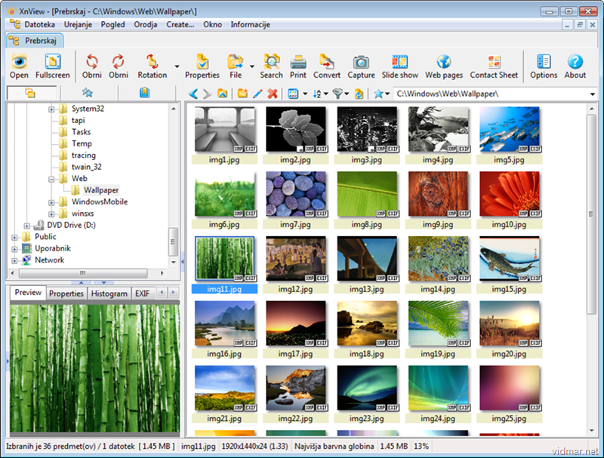Click the Capture tool
604x458 pixels.
(x=361, y=66)
